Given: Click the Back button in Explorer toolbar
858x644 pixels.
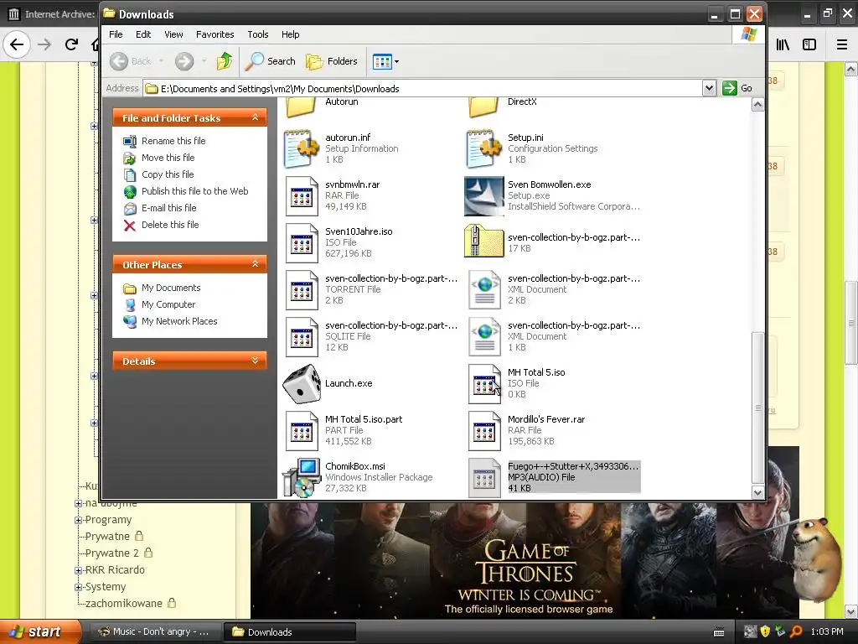Looking at the screenshot, I should [131, 61].
